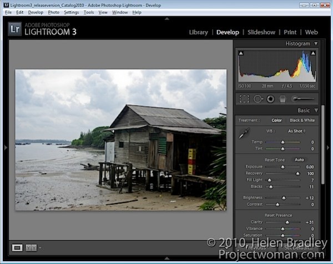Viewport: 333px width, 264px height.
Task: Set treatment to Color
Action: (x=276, y=120)
